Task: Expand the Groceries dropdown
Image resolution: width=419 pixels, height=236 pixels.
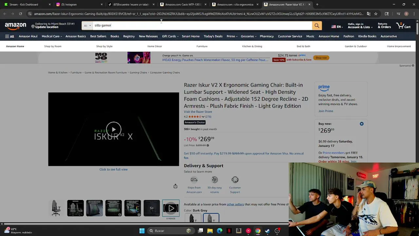Action: pos(249,36)
